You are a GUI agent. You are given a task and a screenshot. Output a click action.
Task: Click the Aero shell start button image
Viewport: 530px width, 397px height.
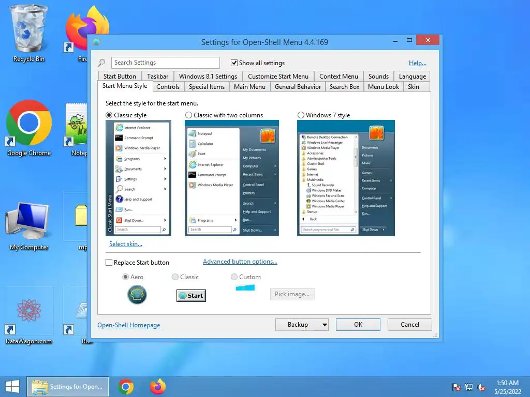tap(137, 294)
